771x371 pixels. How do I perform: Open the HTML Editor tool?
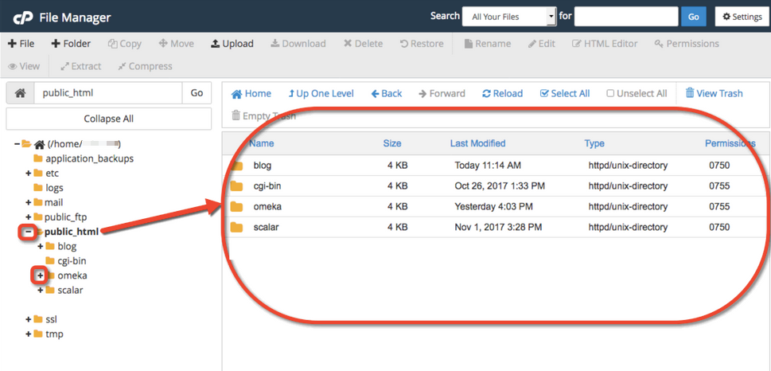pos(605,44)
